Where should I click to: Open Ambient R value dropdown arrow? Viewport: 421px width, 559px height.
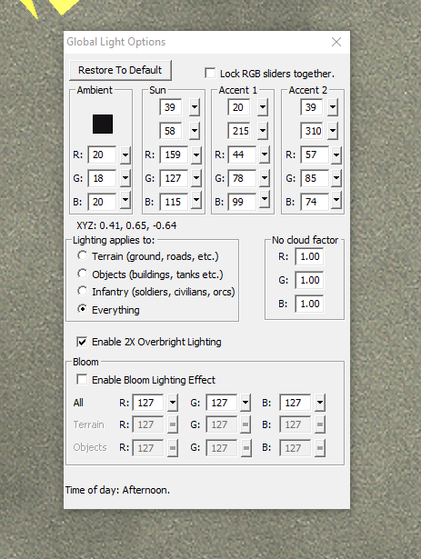(x=125, y=155)
